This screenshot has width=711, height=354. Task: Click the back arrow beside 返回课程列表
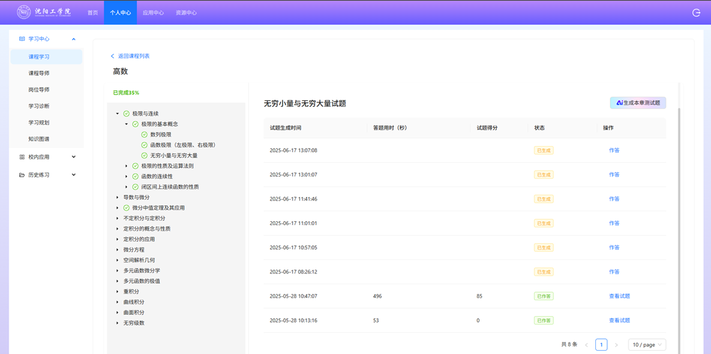(112, 56)
